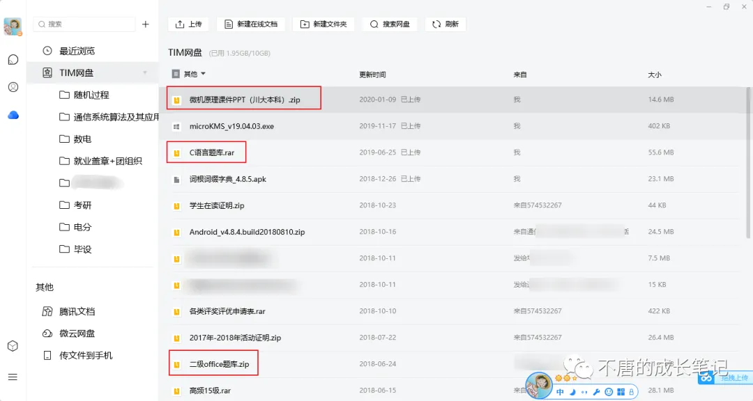The width and height of the screenshot is (753, 401).
Task: Click the file list vertical scrollbar
Action: (x=747, y=162)
